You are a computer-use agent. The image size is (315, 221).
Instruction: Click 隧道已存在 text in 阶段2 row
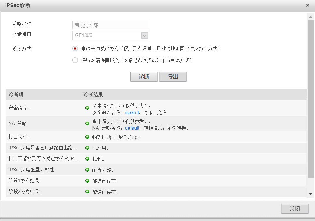(x=105, y=192)
